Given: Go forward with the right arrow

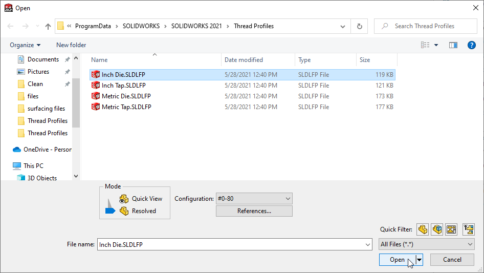Looking at the screenshot, I should click(x=25, y=26).
